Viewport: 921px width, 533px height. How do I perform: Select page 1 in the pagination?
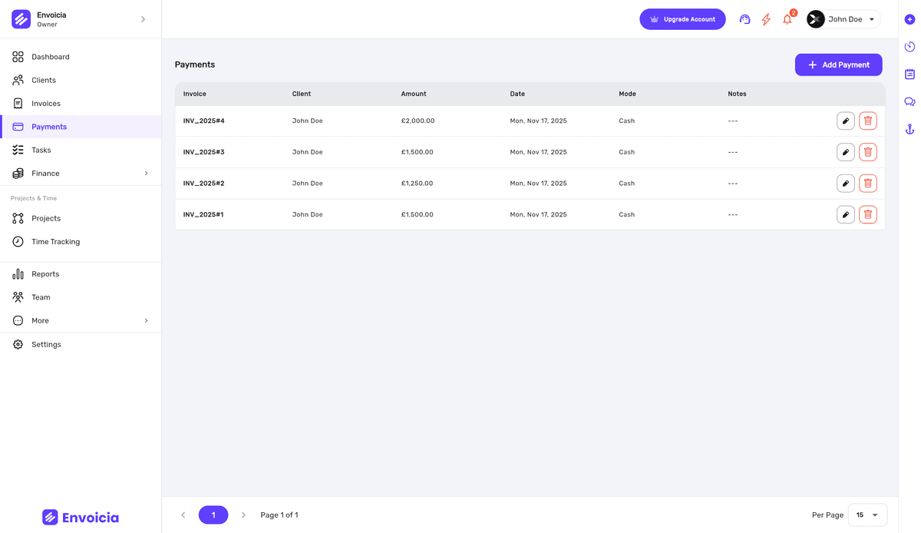pyautogui.click(x=213, y=515)
